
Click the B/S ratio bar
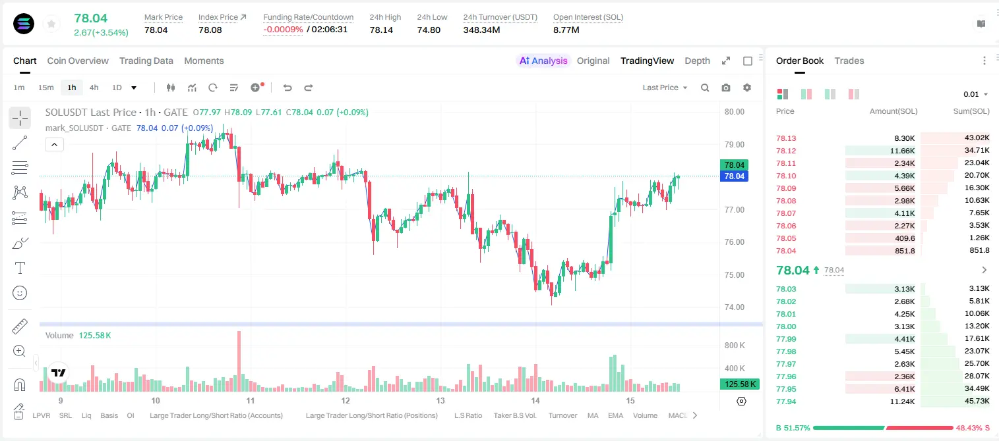883,428
